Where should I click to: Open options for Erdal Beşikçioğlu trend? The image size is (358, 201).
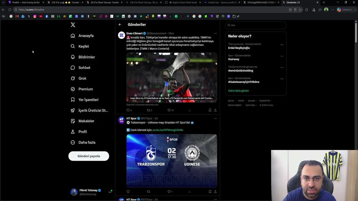(282, 44)
